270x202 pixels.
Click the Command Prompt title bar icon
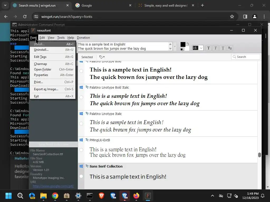click(x=15, y=24)
